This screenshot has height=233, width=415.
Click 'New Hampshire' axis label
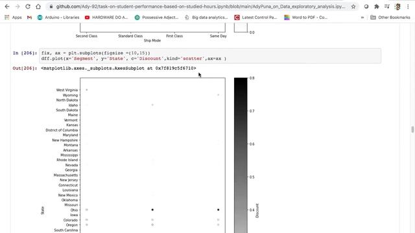coord(65,140)
